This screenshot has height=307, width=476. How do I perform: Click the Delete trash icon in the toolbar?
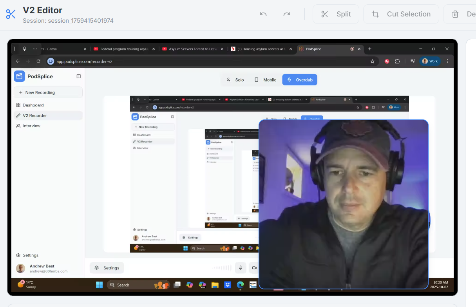(x=455, y=14)
